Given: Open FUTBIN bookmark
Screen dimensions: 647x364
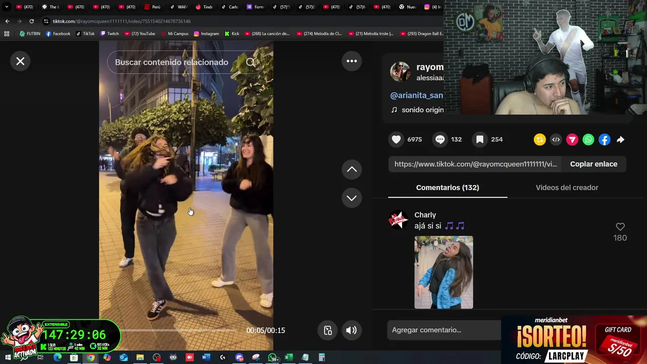Looking at the screenshot, I should [x=30, y=34].
